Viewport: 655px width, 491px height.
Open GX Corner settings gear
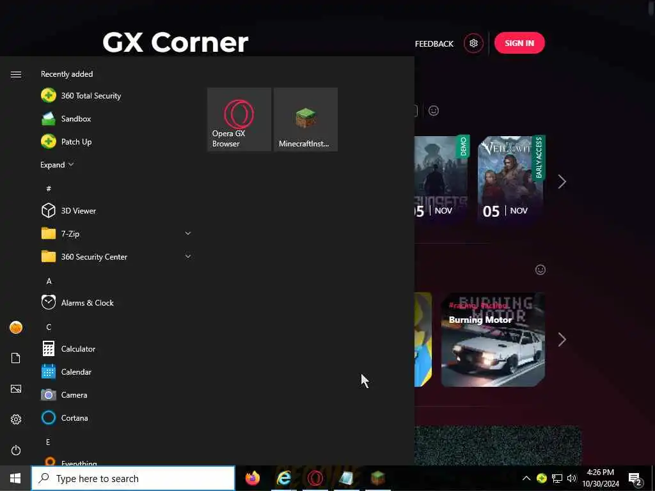[473, 43]
